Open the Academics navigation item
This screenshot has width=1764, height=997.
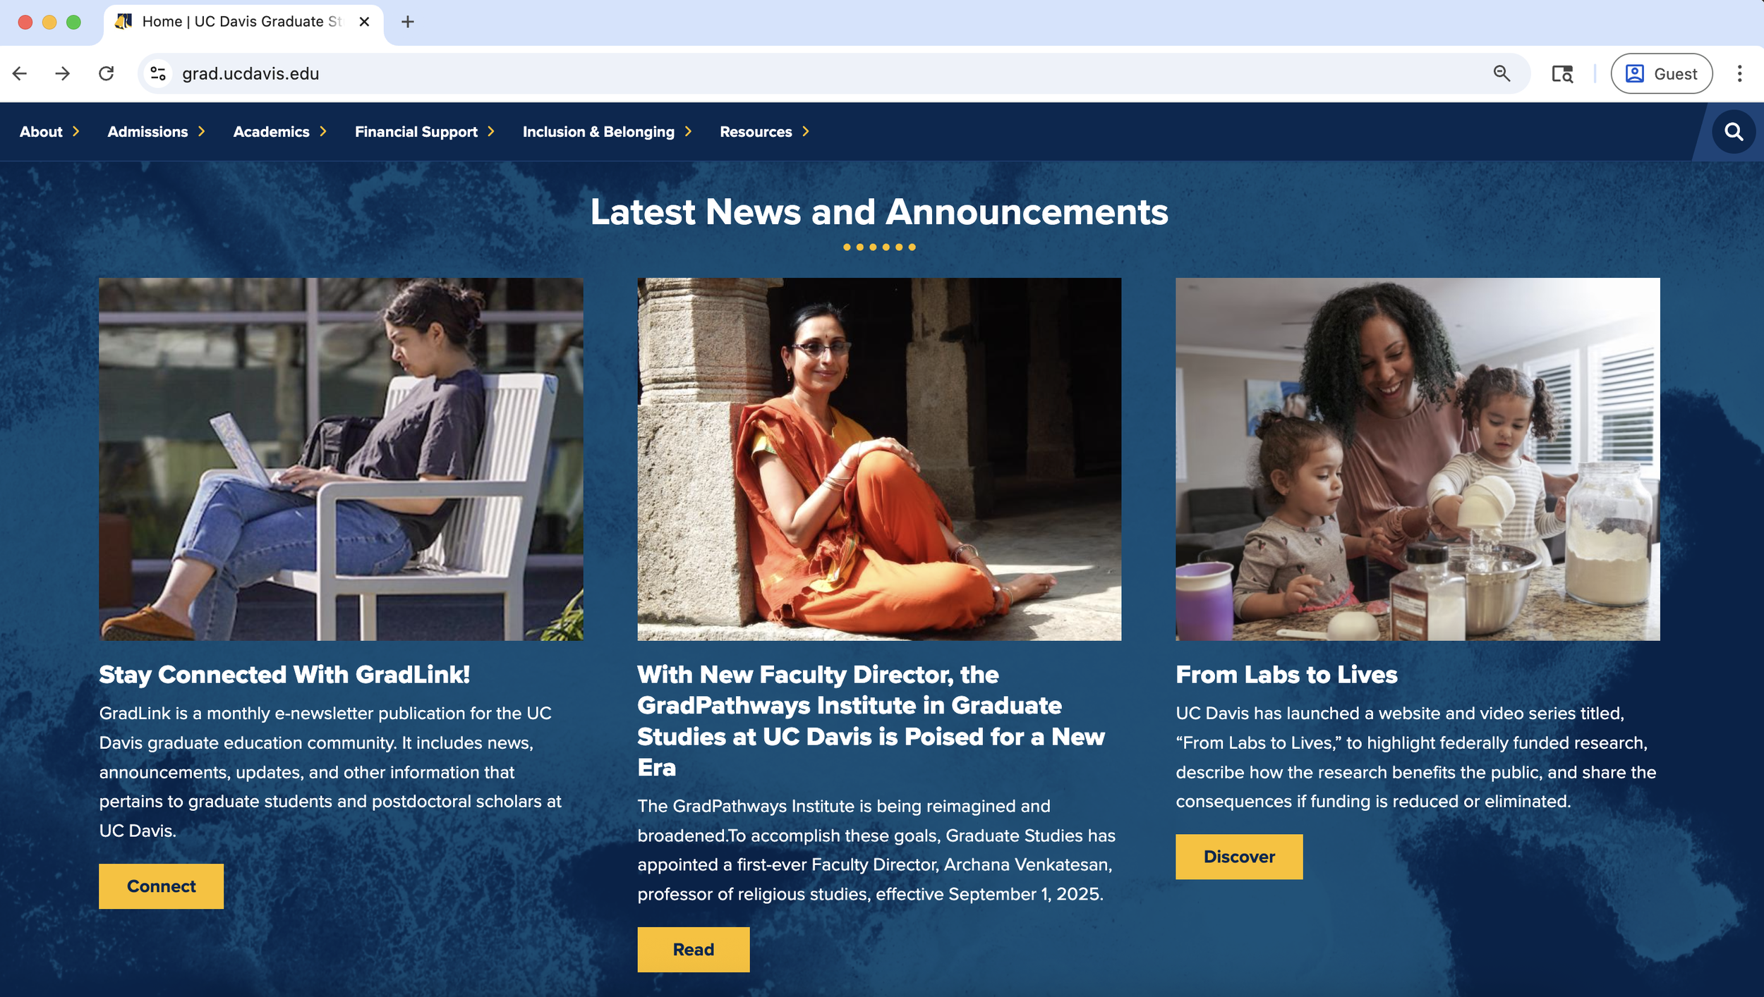[x=271, y=132]
